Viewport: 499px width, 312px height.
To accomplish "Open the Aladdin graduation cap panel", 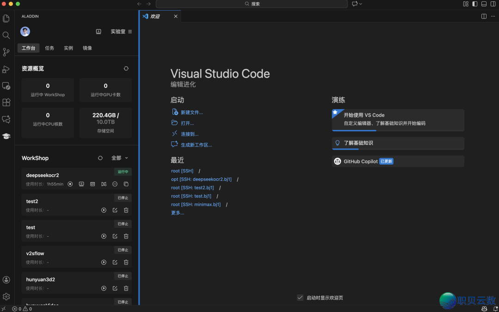I will click(6, 136).
